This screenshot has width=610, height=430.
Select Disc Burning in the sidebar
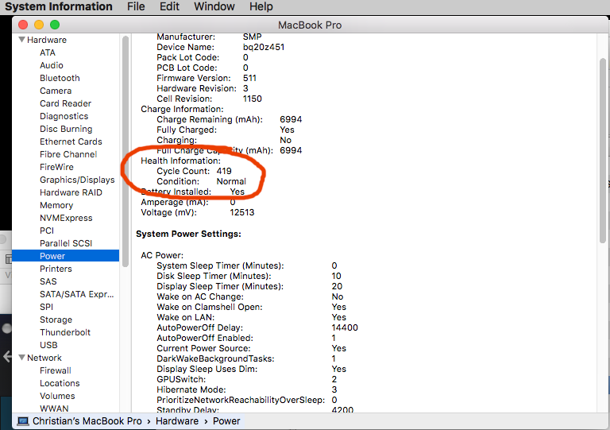(x=66, y=129)
